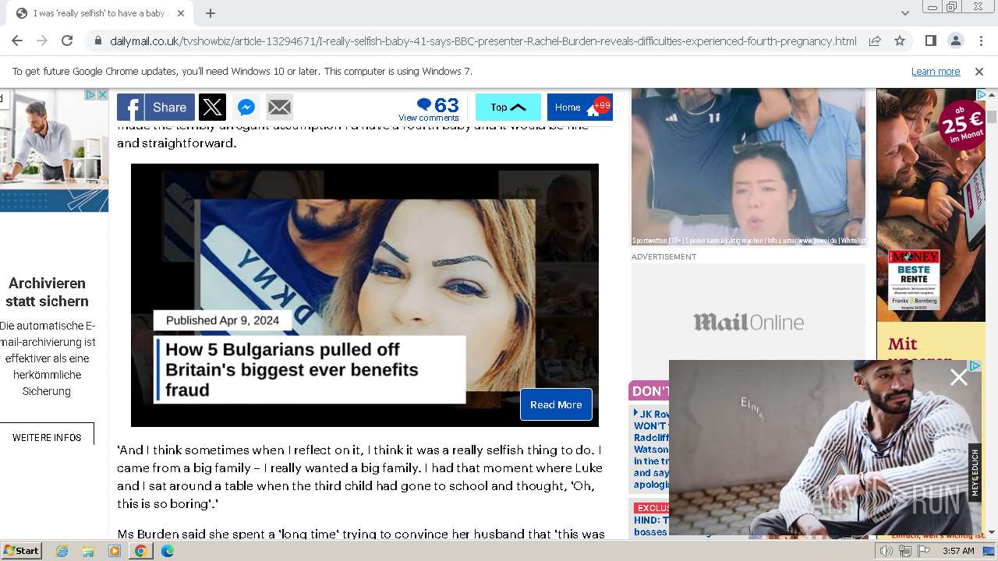Jump to Top of page button
Image resolution: width=998 pixels, height=561 pixels.
[508, 108]
